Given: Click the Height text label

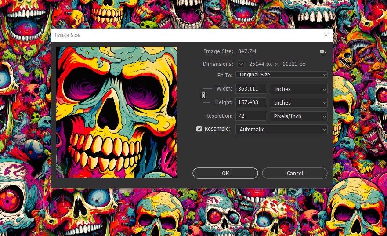Looking at the screenshot, I should (224, 102).
